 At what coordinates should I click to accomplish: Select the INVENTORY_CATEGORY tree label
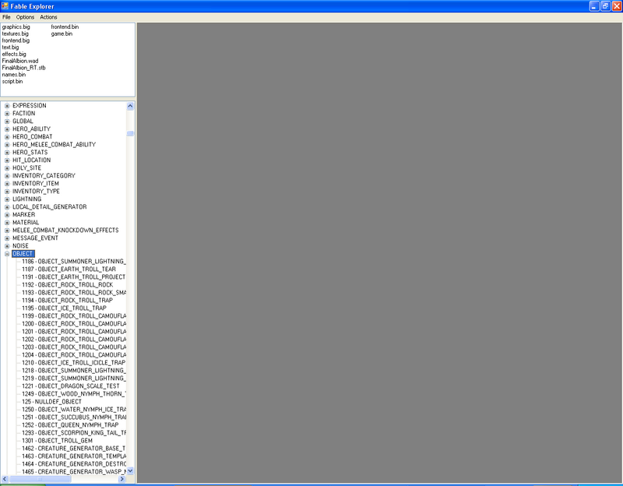pyautogui.click(x=44, y=176)
